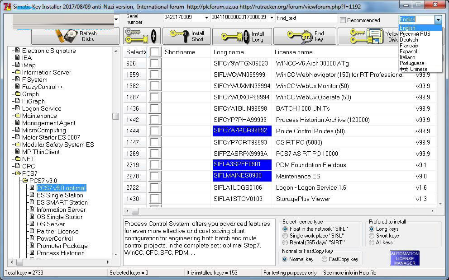Sort by the Long name column header
This screenshot has width=449, height=280.
click(x=229, y=52)
